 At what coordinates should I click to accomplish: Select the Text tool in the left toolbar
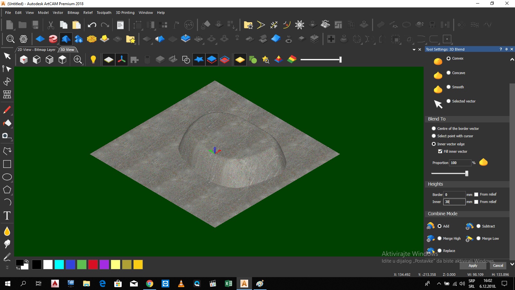tap(7, 216)
